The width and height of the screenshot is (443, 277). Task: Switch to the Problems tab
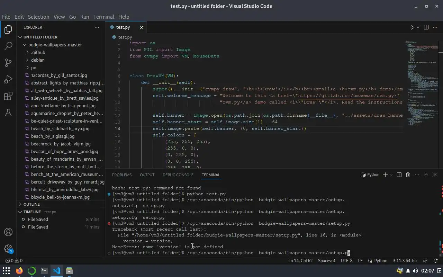122,175
